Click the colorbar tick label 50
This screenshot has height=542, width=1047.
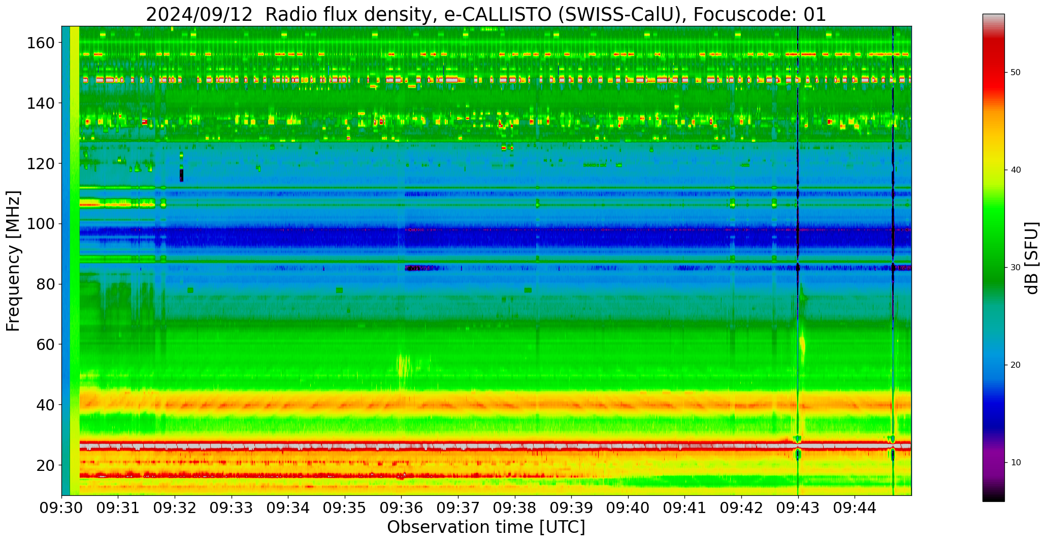pos(1016,73)
